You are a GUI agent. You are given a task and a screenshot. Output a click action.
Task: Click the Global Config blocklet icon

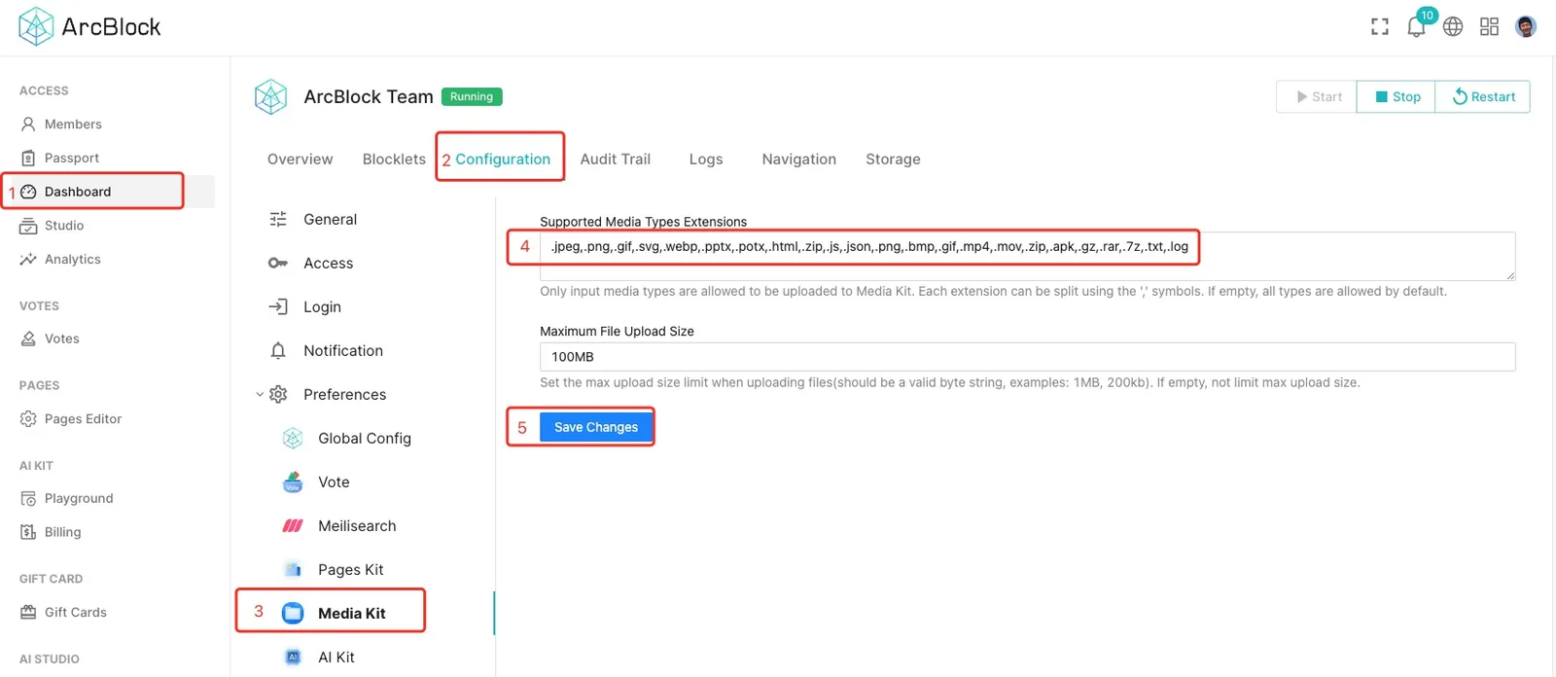[x=293, y=438]
